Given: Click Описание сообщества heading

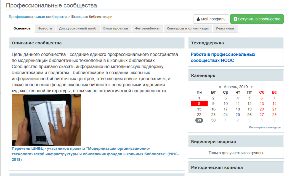Looking at the screenshot, I should (37, 43).
